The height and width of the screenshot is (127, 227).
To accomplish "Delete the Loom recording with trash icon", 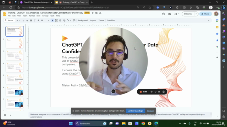I will 164,92.
